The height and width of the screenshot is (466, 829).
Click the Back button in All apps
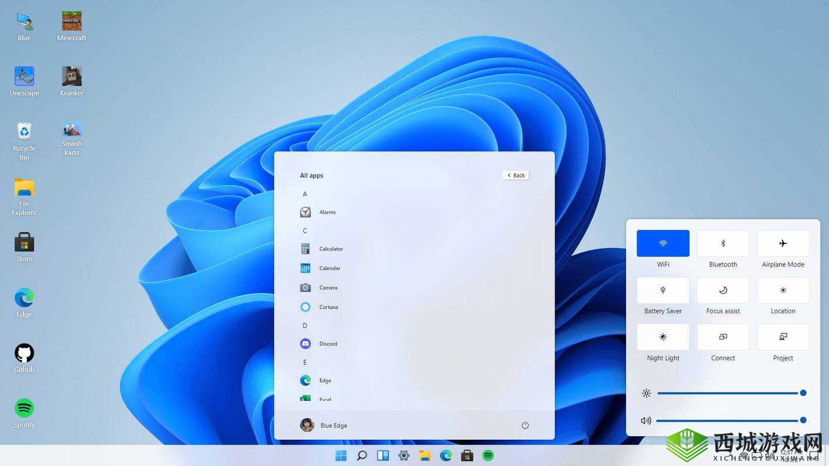[515, 175]
